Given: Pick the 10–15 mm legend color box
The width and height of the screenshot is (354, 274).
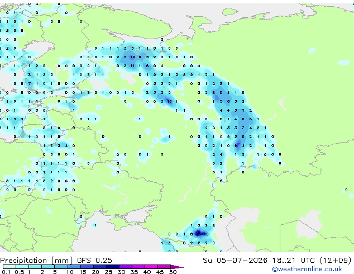Looking at the screenshot, I should click(74, 267).
